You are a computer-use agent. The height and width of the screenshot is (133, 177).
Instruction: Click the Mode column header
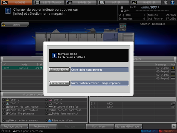point(24,64)
